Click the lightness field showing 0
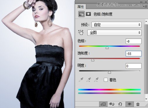The image size is (148, 108). [x=134, y=66]
